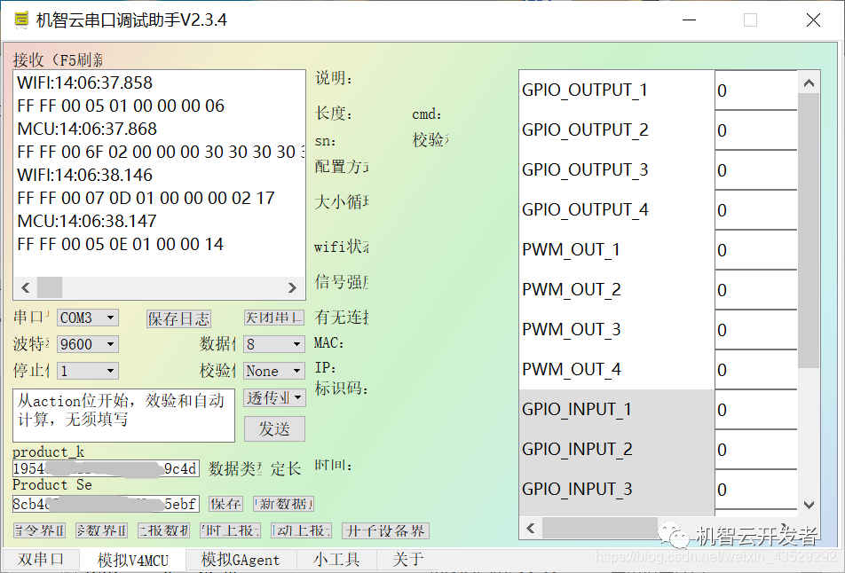Open the COM3 serial port dropdown
The image size is (845, 573).
pos(86,317)
